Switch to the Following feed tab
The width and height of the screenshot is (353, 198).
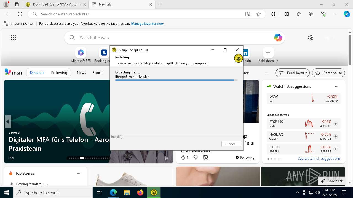pyautogui.click(x=59, y=73)
